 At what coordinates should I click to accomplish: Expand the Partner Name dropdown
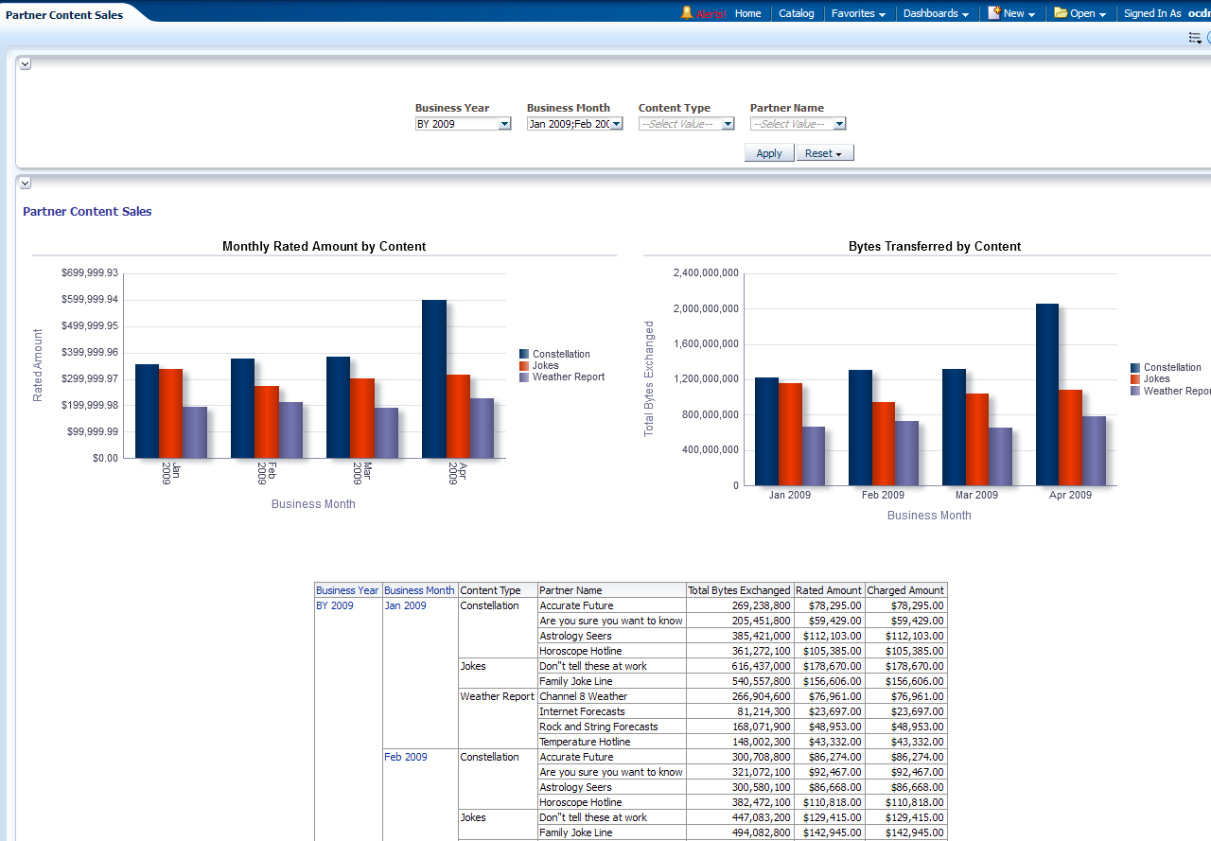click(x=839, y=124)
